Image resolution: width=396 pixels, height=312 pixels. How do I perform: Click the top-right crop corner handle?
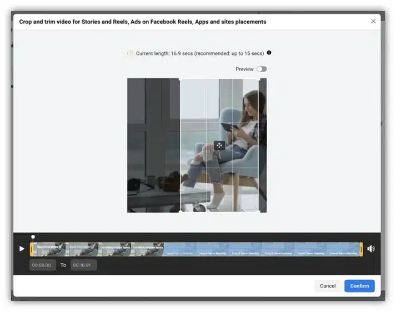click(259, 80)
